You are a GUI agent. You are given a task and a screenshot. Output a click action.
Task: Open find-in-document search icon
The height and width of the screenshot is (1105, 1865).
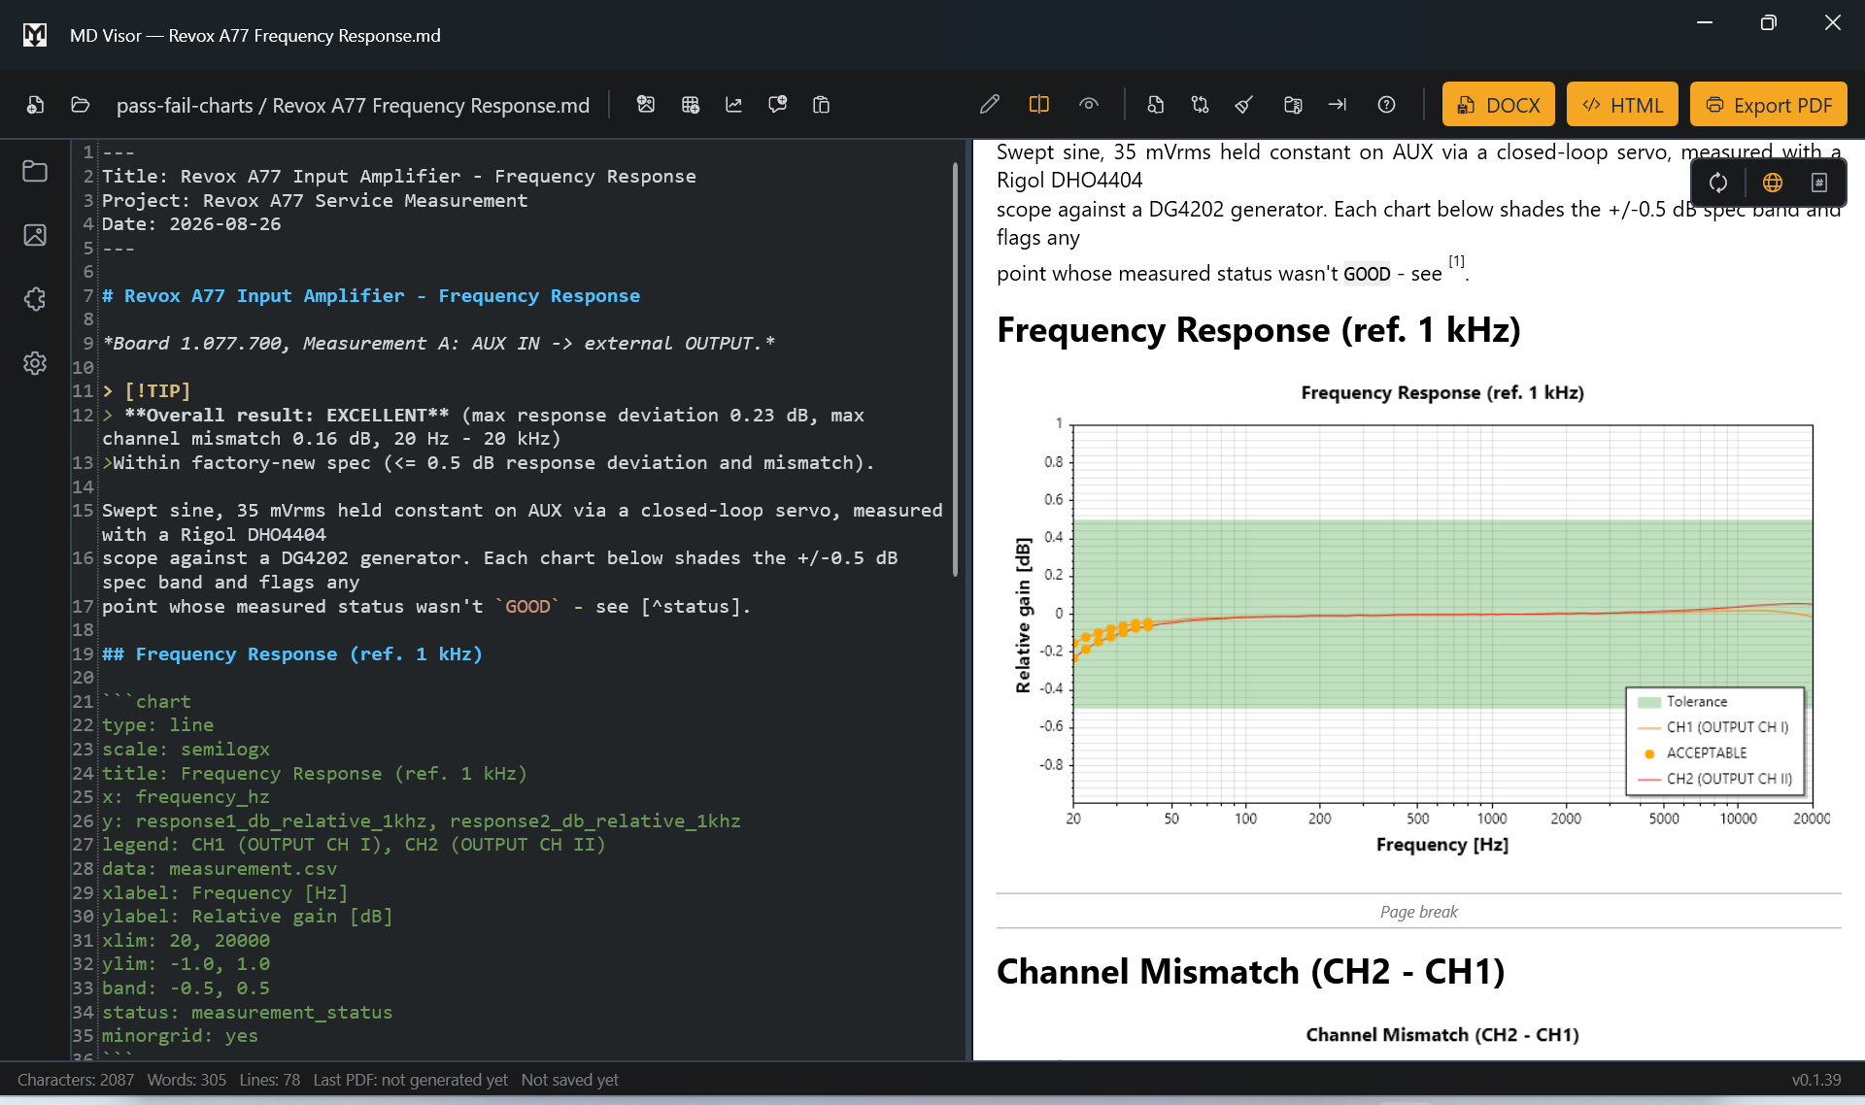tap(1156, 105)
